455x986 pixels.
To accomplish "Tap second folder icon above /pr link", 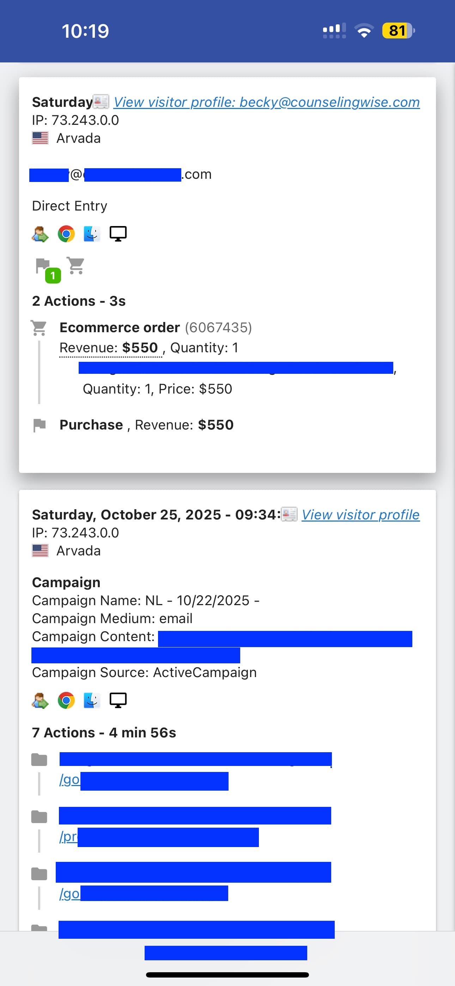I will point(39,817).
